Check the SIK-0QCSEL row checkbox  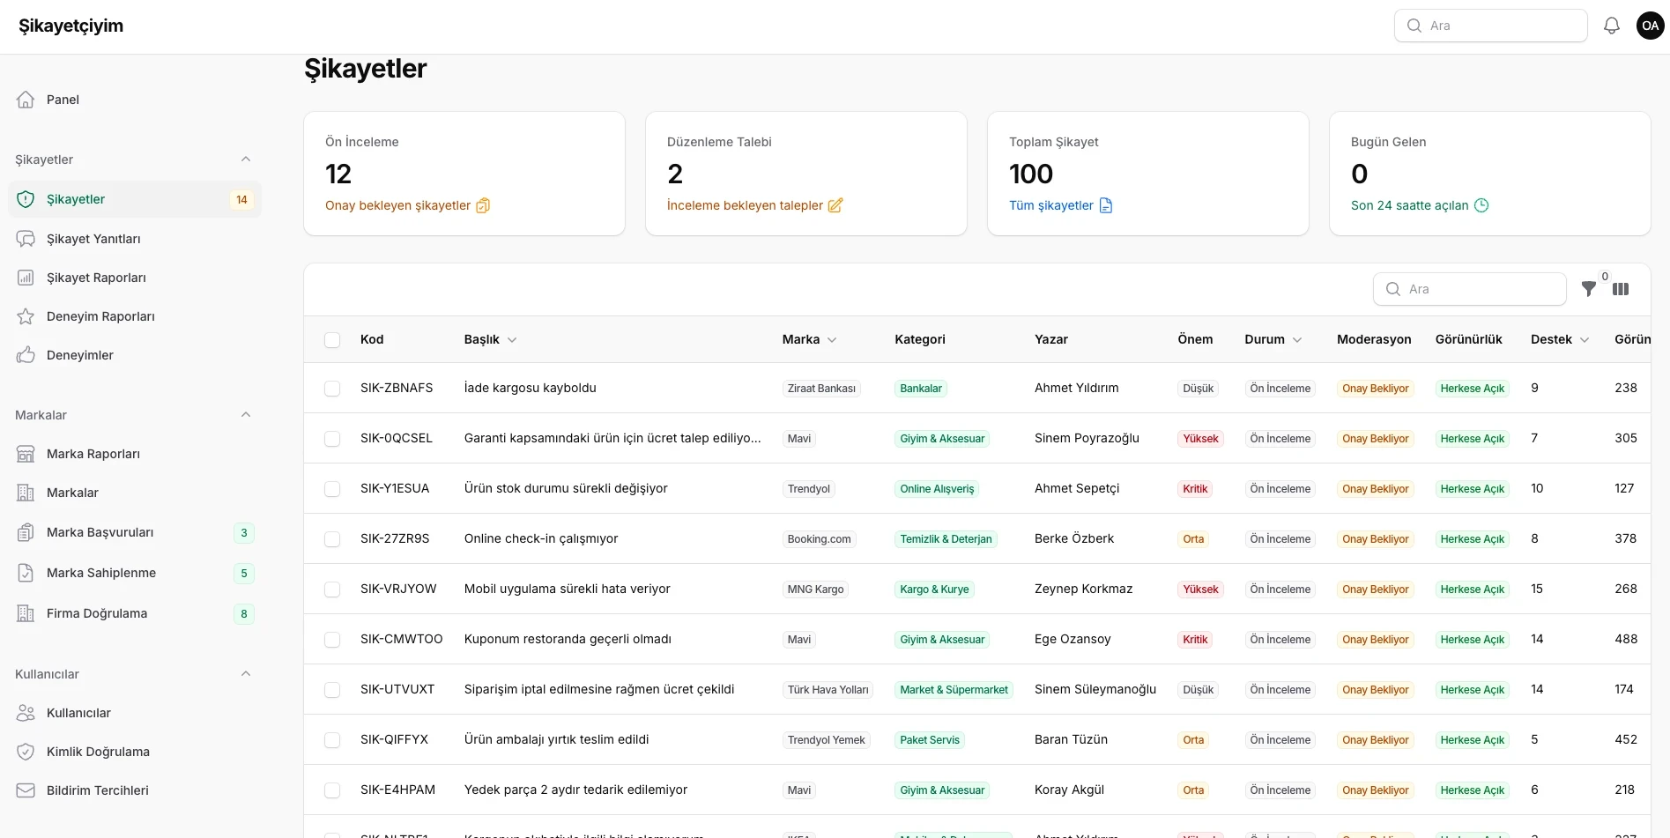(332, 439)
